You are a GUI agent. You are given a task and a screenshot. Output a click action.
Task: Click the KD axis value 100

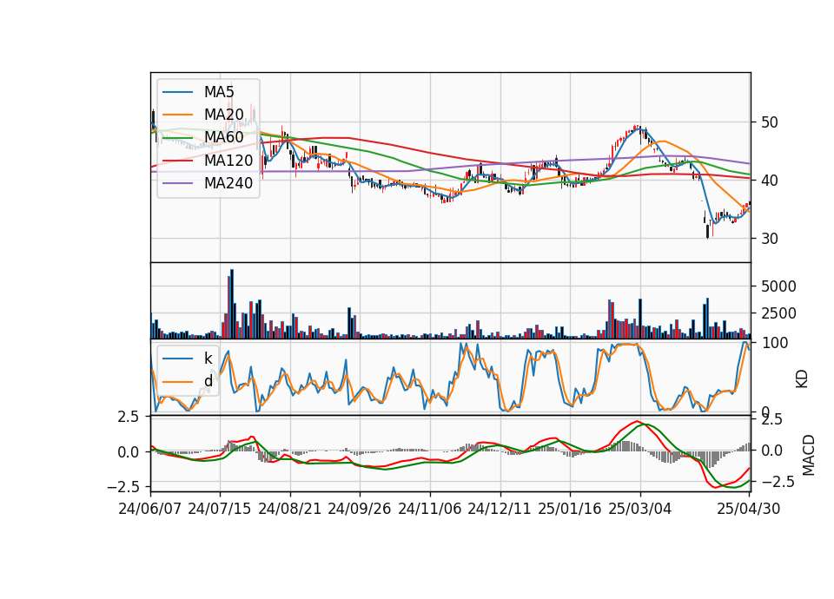tap(775, 343)
